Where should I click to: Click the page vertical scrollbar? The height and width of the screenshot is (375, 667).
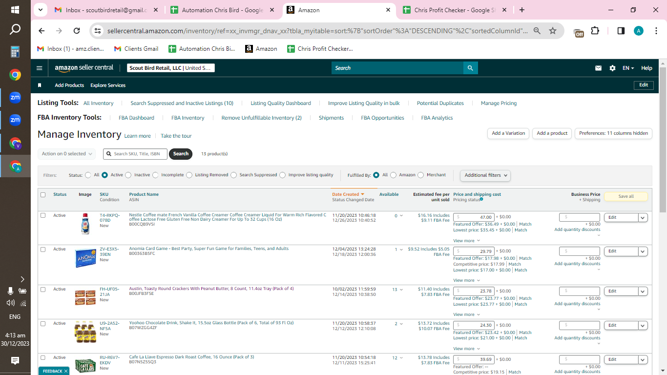(x=663, y=139)
